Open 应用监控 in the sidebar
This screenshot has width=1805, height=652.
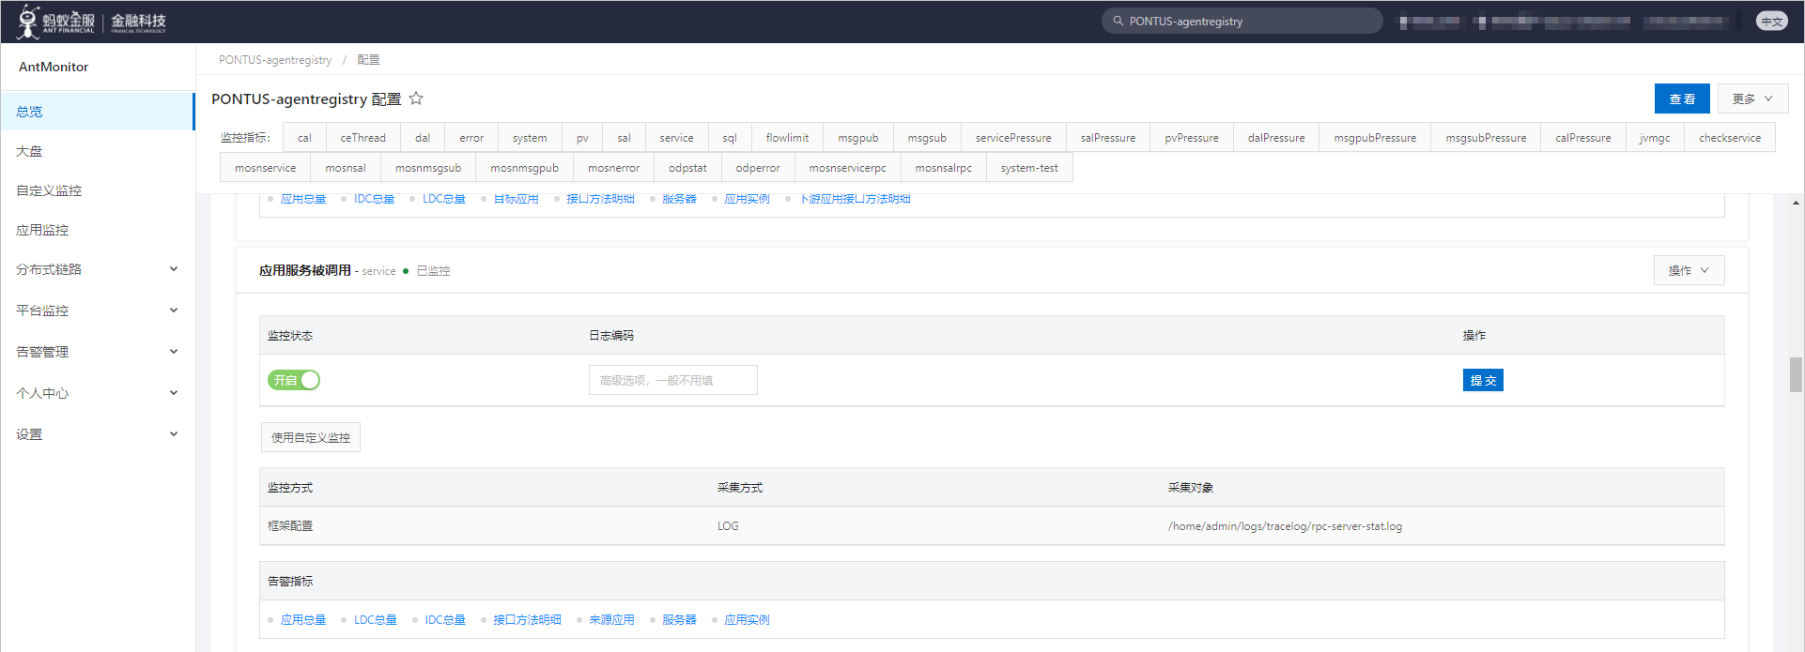tap(98, 230)
